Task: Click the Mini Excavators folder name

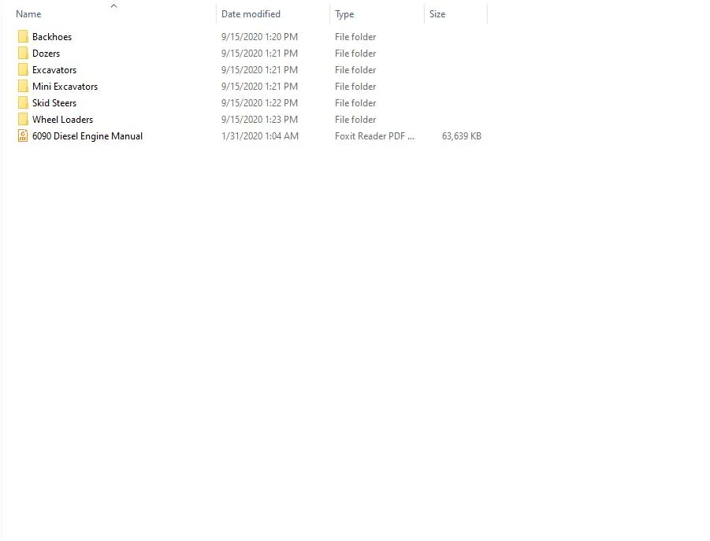Action: tap(65, 87)
